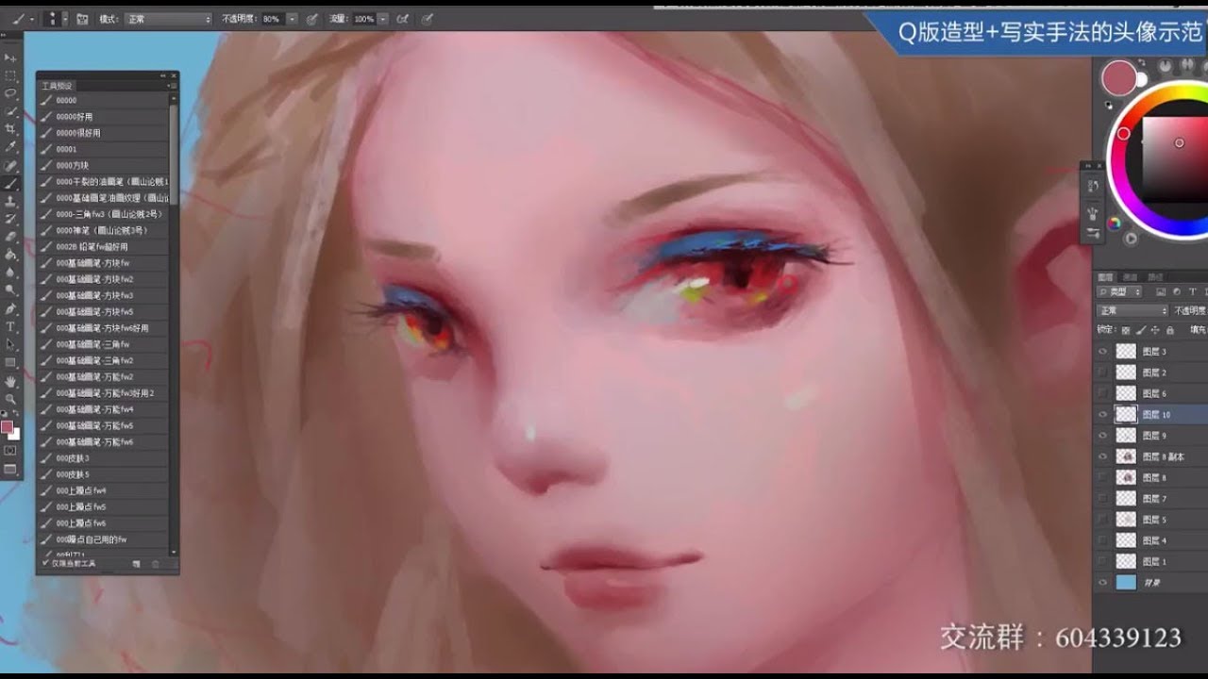The width and height of the screenshot is (1208, 679).
Task: Open the 流量 flow slider arrow
Action: 384,19
